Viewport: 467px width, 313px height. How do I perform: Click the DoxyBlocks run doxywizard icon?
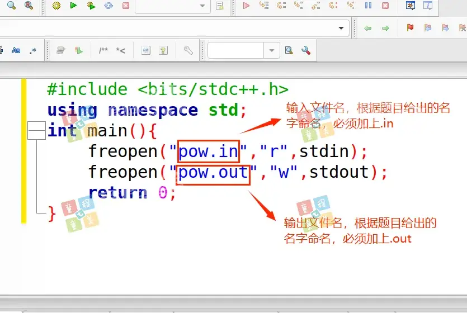[x=61, y=50]
